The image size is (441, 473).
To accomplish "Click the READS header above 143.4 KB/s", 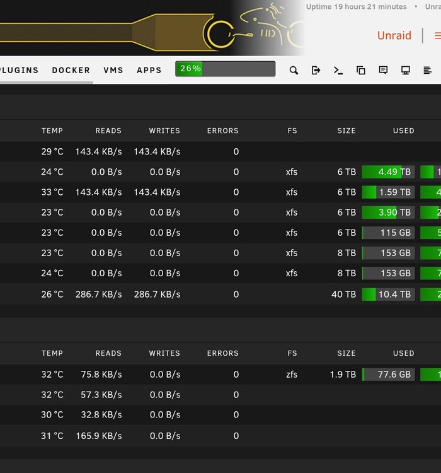I will 108,131.
